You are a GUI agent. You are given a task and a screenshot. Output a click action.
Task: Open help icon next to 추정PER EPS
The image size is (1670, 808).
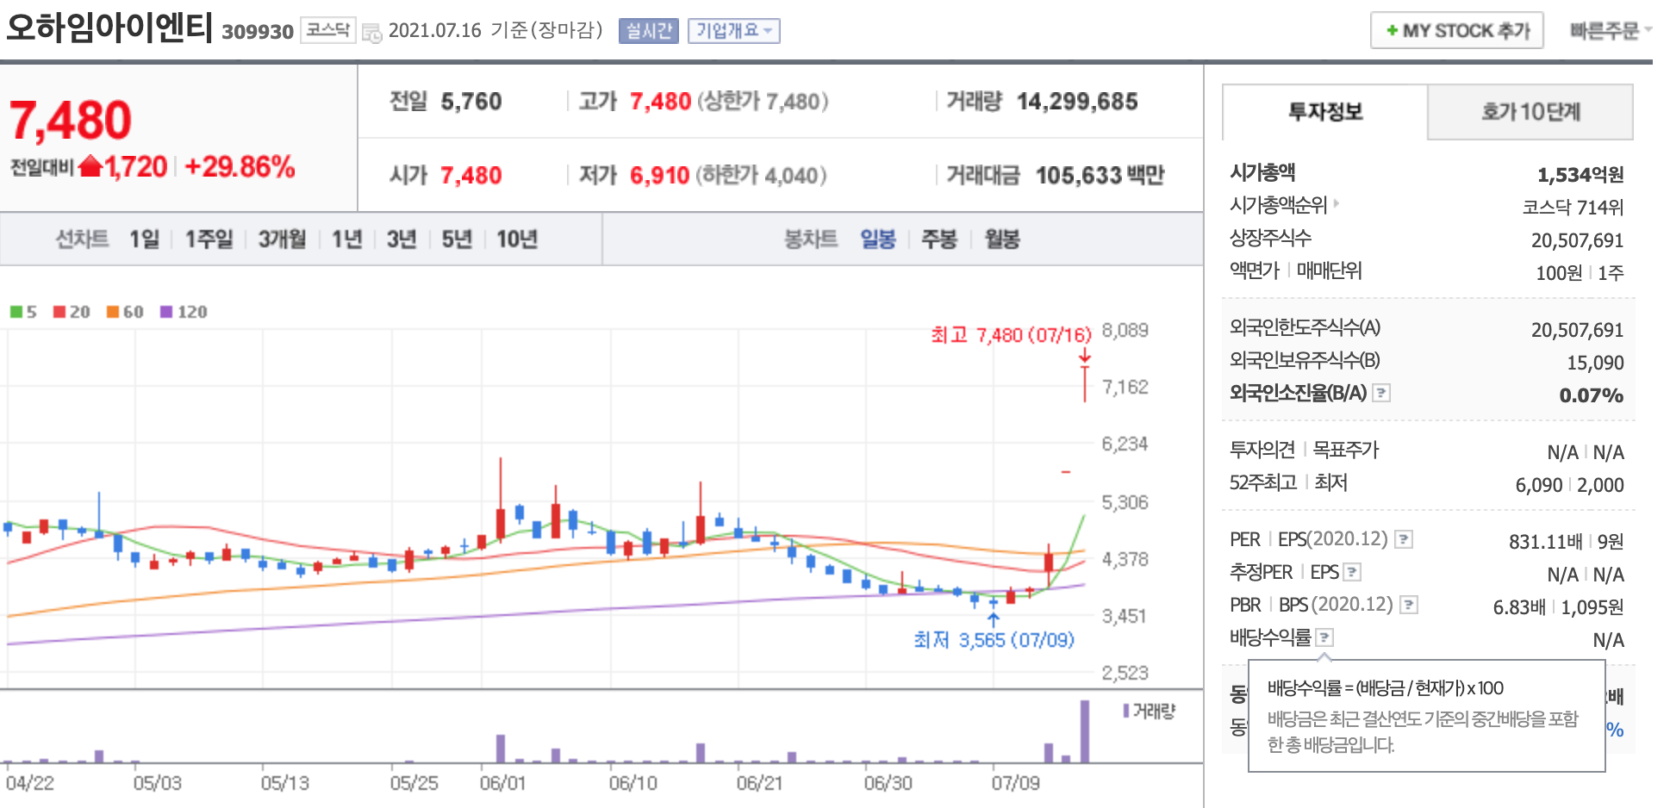point(1352,572)
